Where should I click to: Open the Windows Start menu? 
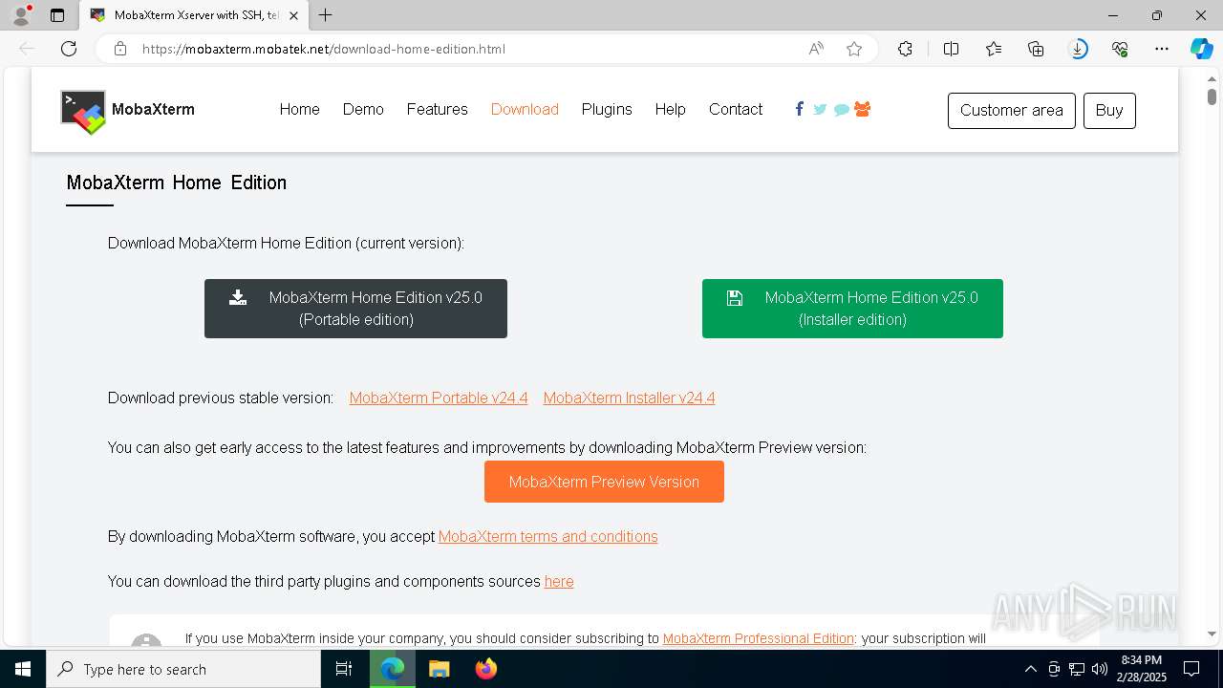coord(23,669)
